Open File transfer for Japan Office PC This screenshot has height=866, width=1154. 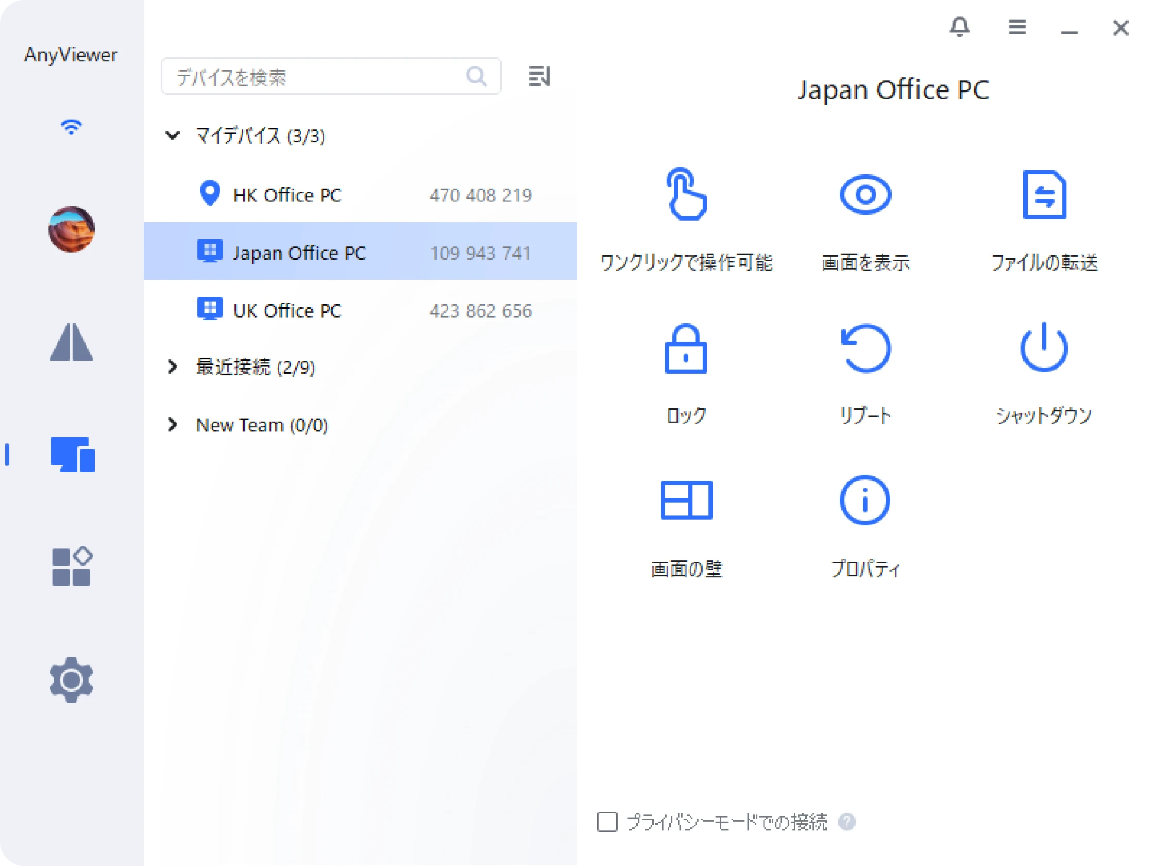tap(1044, 194)
